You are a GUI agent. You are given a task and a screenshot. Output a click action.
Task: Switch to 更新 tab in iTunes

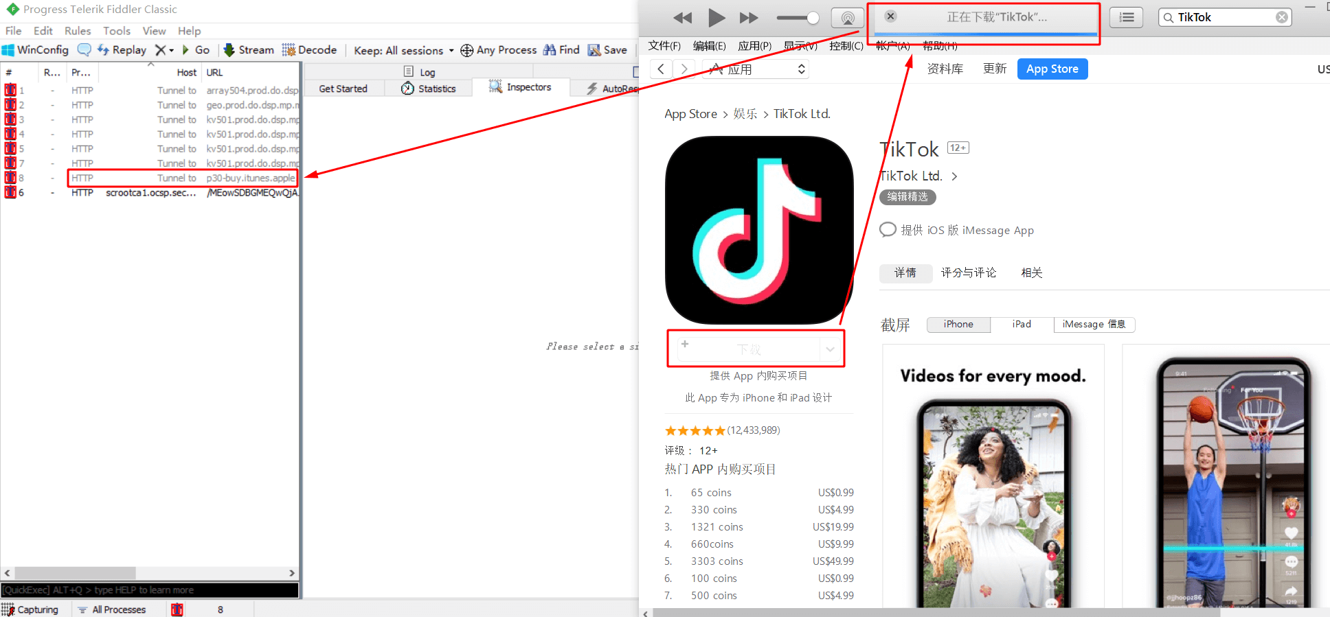995,69
